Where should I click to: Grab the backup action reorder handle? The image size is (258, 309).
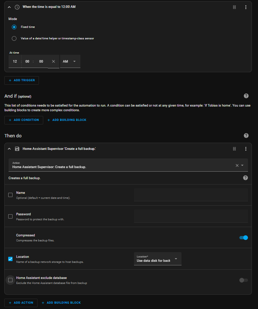(234, 149)
